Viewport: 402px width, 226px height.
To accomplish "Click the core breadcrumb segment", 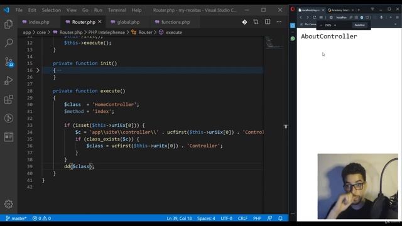I will point(41,32).
